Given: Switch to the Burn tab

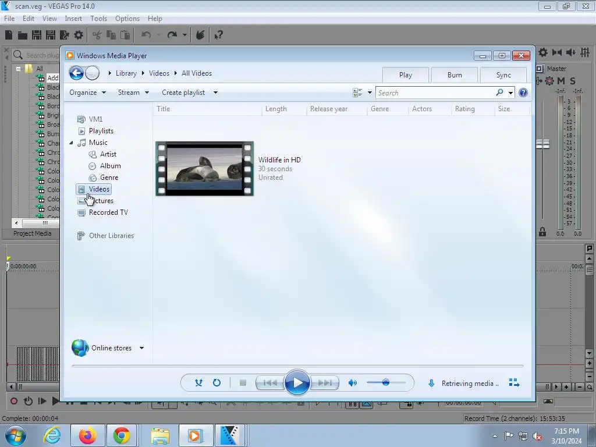Looking at the screenshot, I should click(455, 75).
